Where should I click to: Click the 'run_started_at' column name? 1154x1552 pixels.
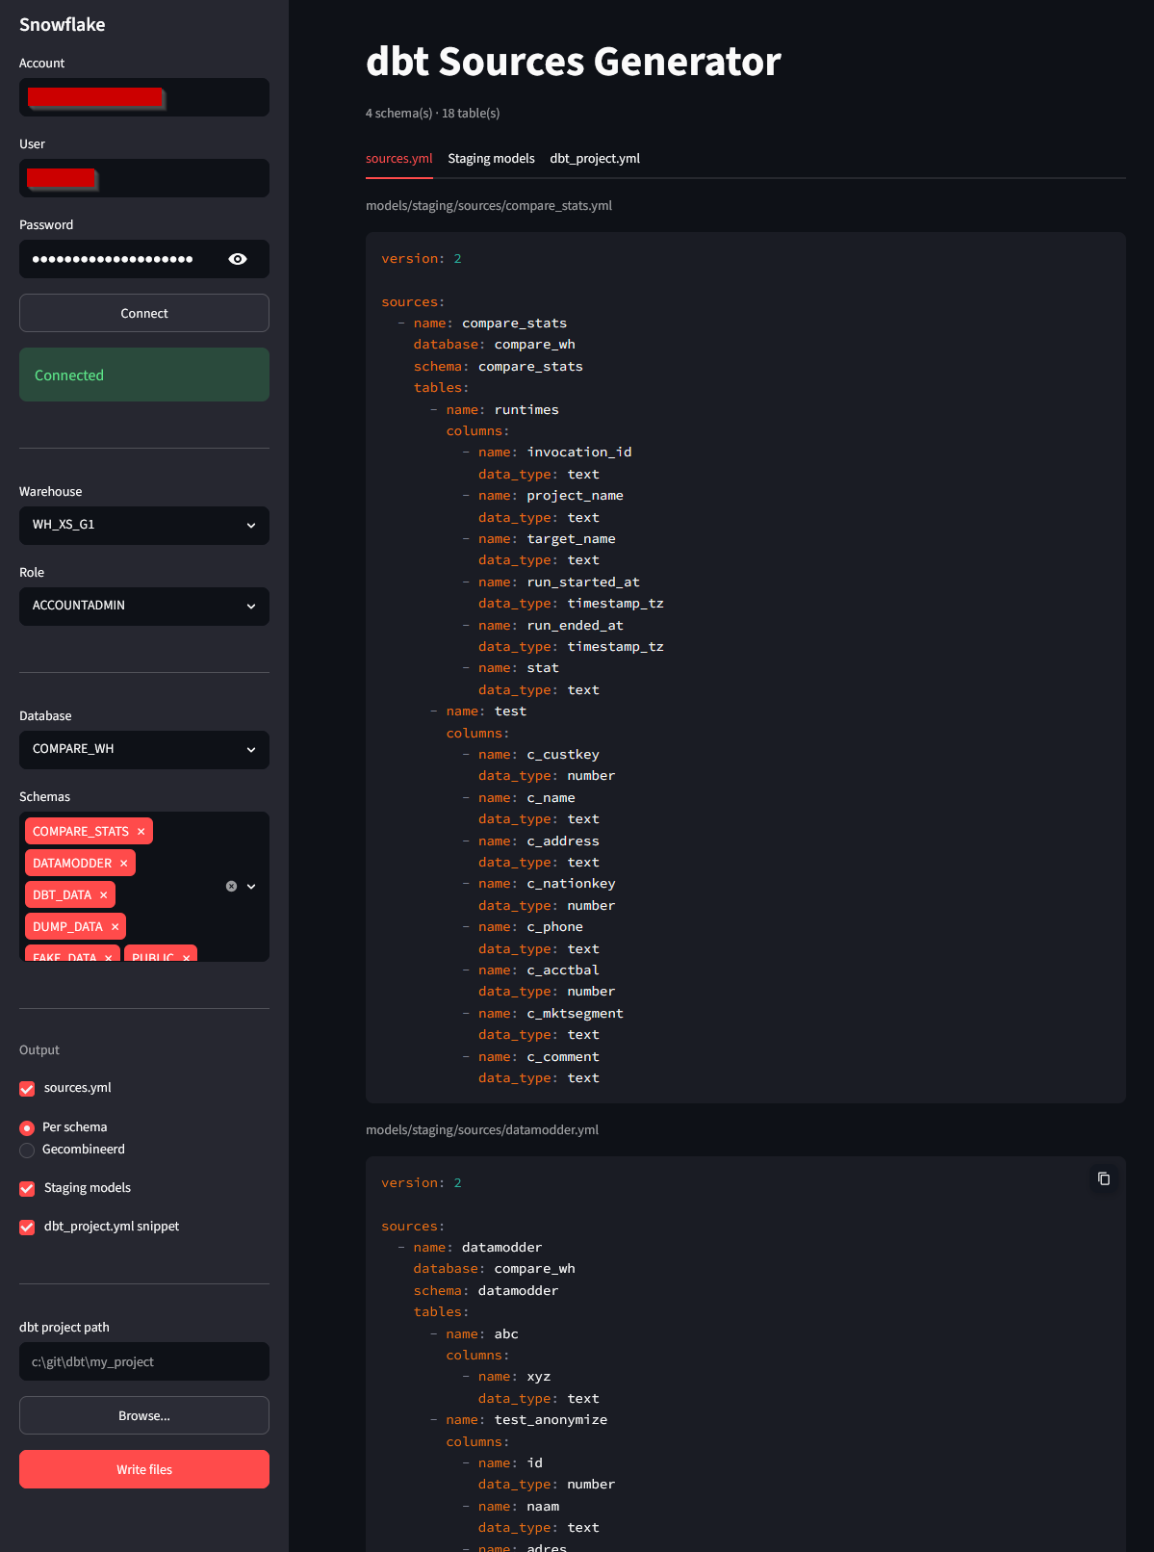583,582
